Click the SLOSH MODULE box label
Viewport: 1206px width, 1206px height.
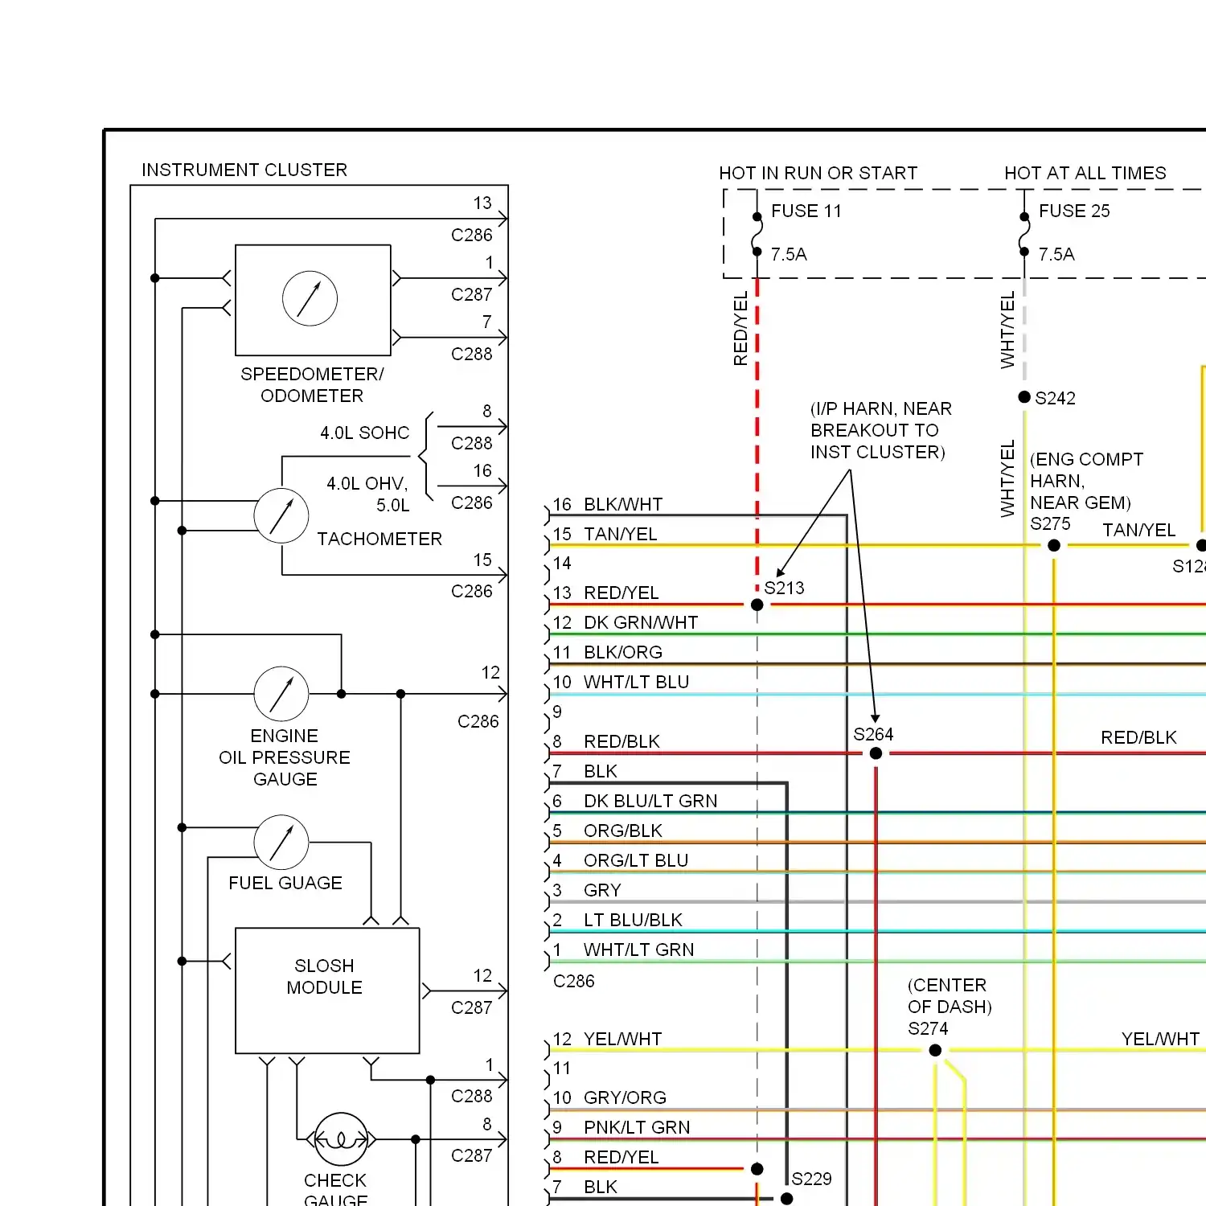tap(324, 976)
